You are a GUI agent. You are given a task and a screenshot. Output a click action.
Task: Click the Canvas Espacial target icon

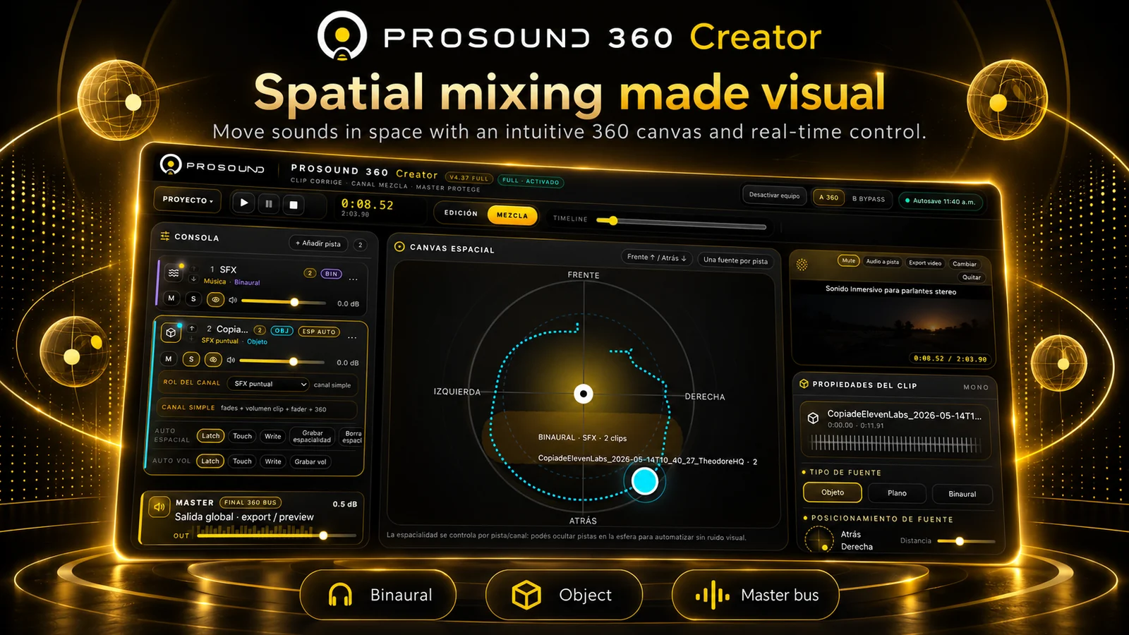pos(399,246)
